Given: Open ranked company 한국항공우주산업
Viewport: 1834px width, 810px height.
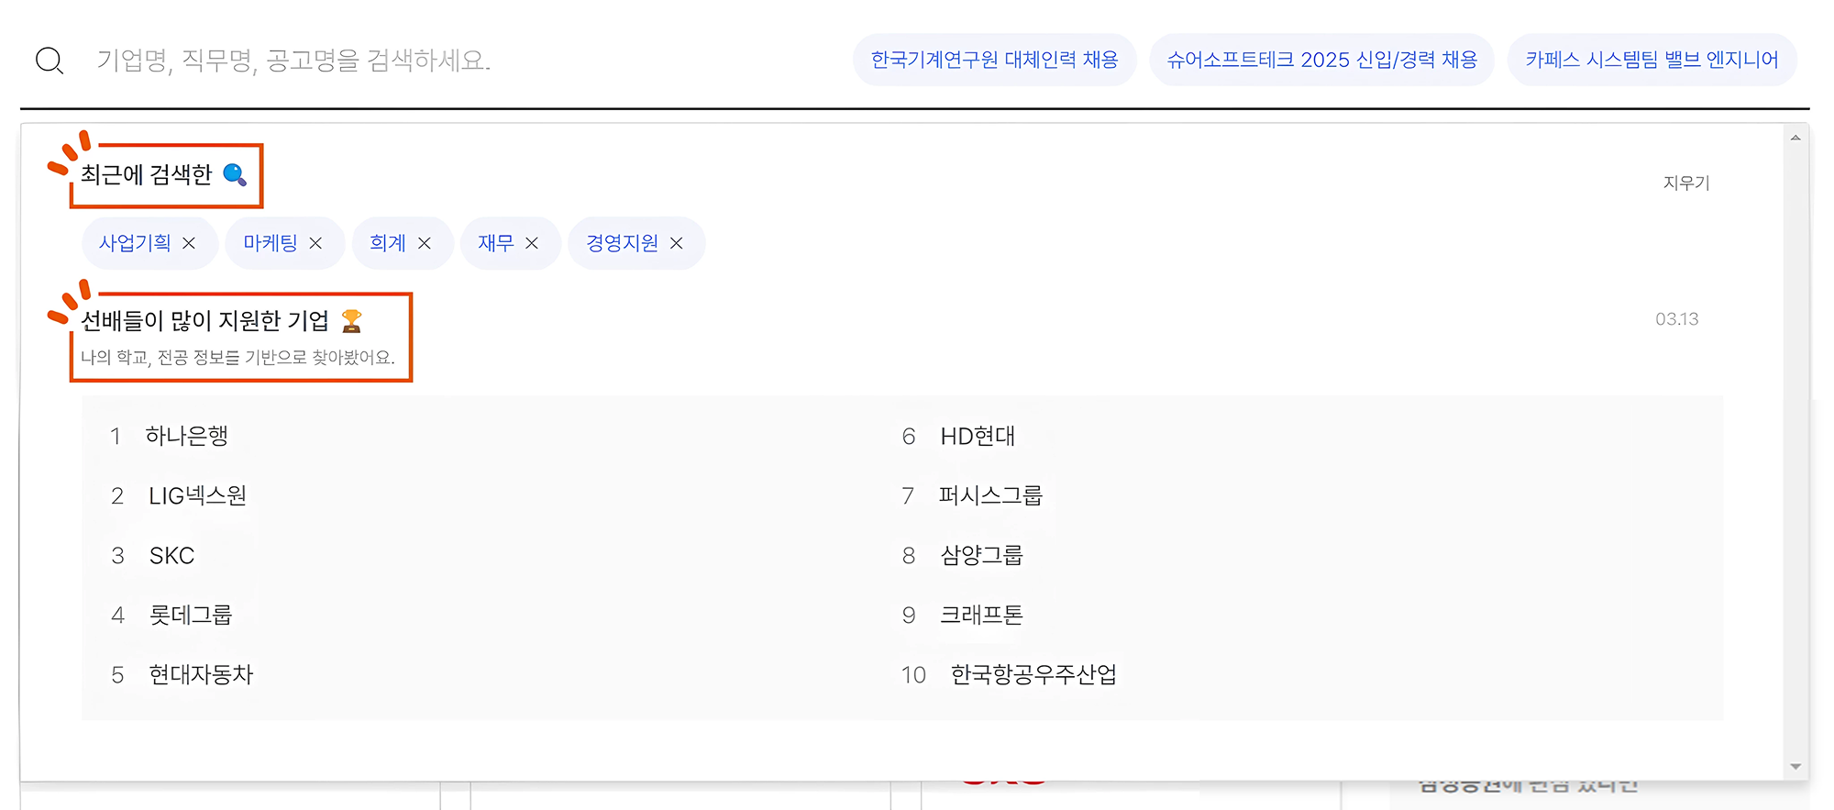Looking at the screenshot, I should pyautogui.click(x=1033, y=675).
